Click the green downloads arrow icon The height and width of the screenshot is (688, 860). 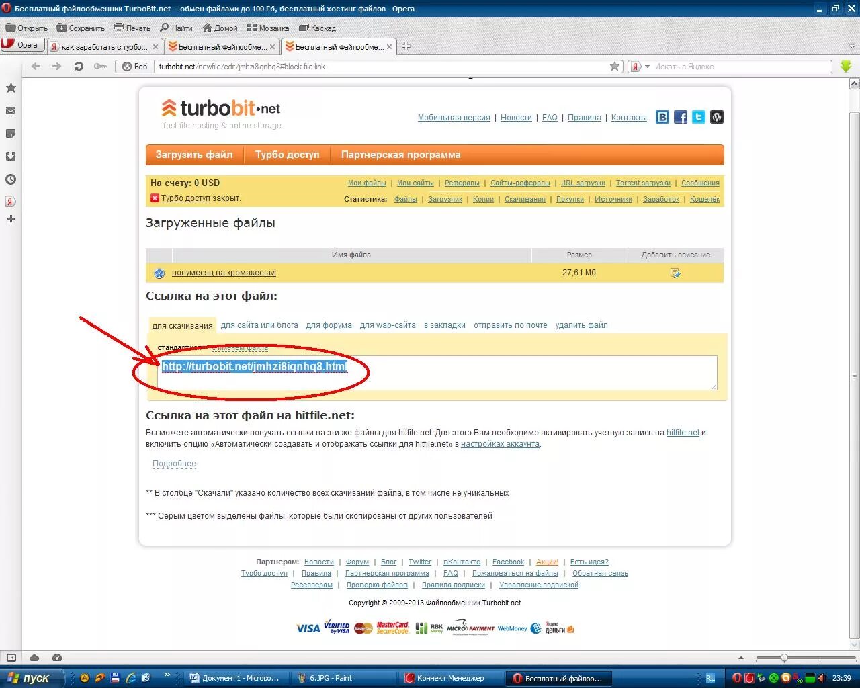pos(846,67)
